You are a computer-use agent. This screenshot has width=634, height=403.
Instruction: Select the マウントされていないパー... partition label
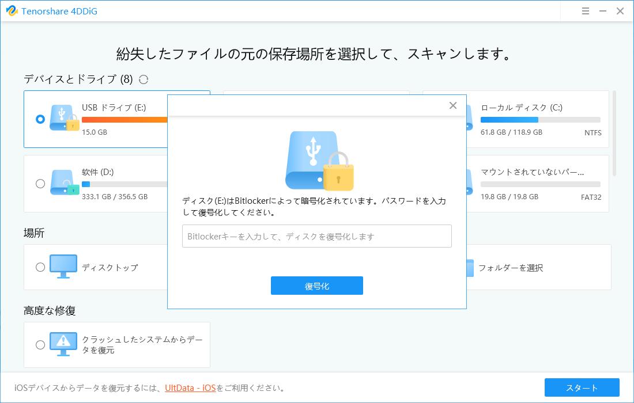click(532, 172)
